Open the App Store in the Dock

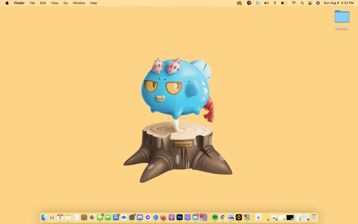coord(116,217)
